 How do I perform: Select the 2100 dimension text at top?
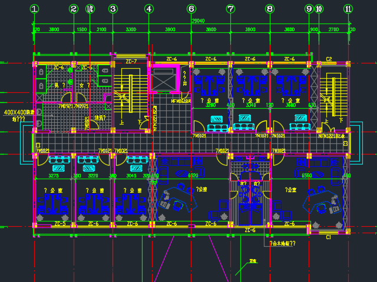(101, 29)
